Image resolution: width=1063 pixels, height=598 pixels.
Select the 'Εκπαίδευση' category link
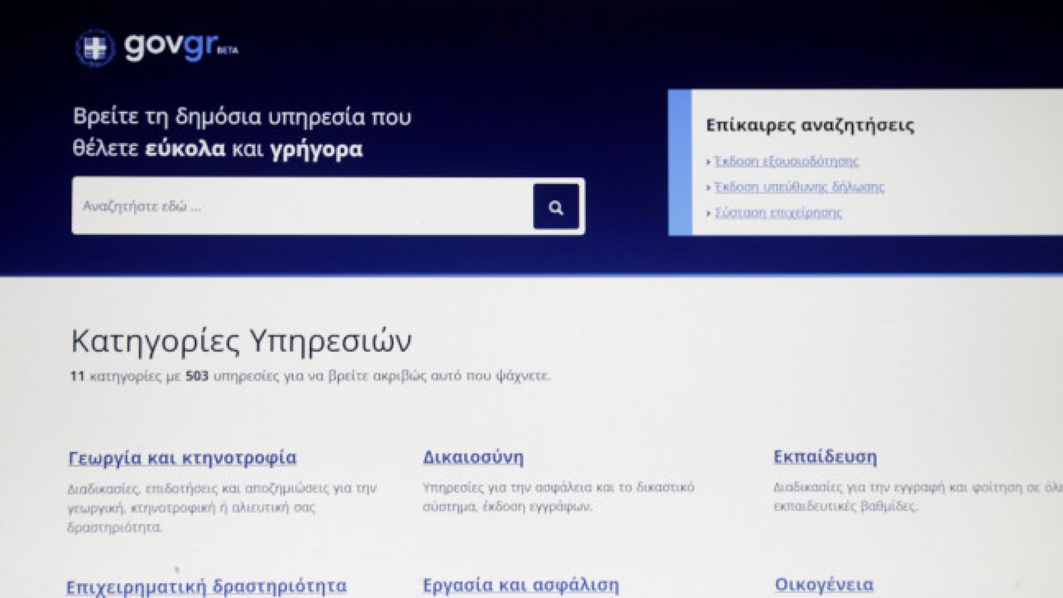pyautogui.click(x=825, y=457)
